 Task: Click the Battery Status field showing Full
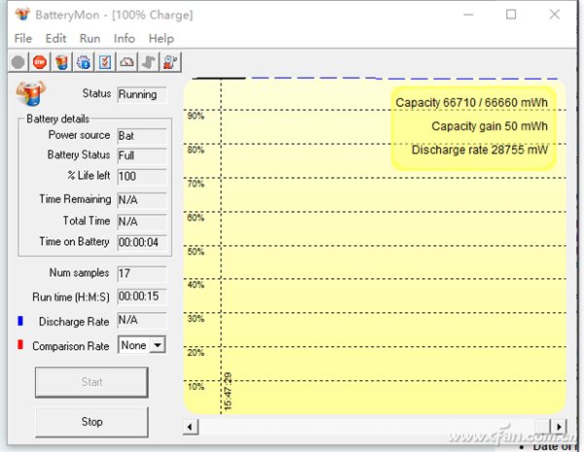[141, 156]
